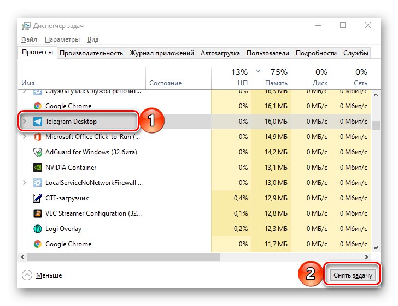Open the Вид menu

point(93,39)
